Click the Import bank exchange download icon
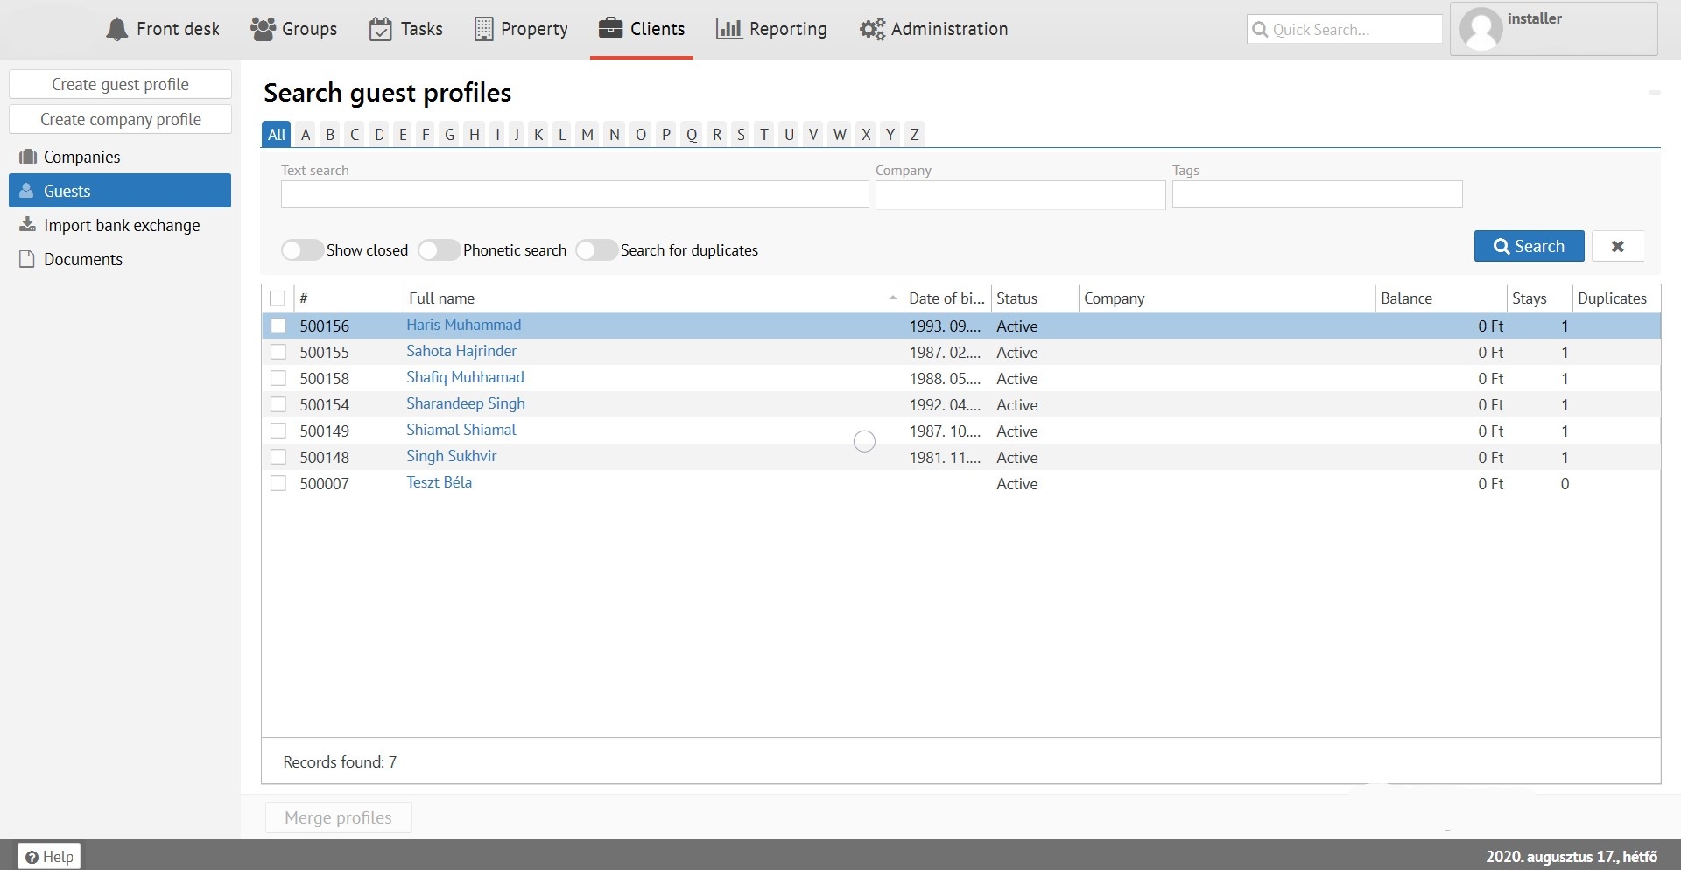Screen dimensions: 1681x870 28,225
